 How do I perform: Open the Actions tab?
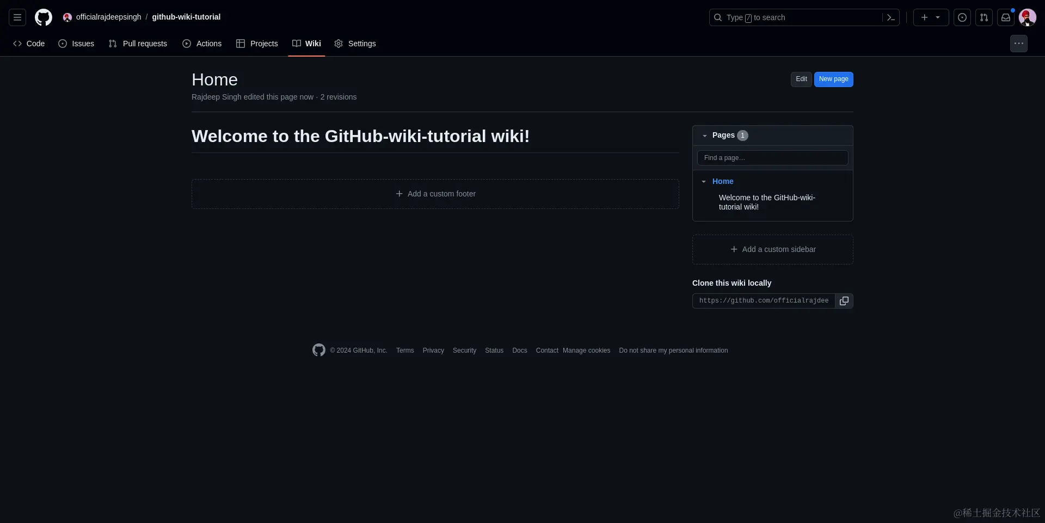click(202, 44)
